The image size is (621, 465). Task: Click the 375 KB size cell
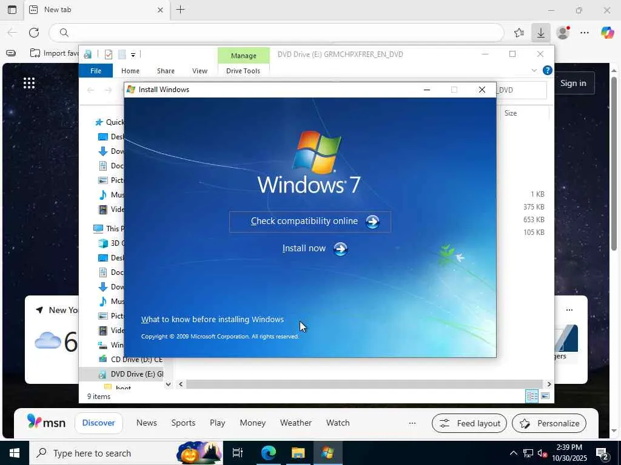click(x=534, y=207)
